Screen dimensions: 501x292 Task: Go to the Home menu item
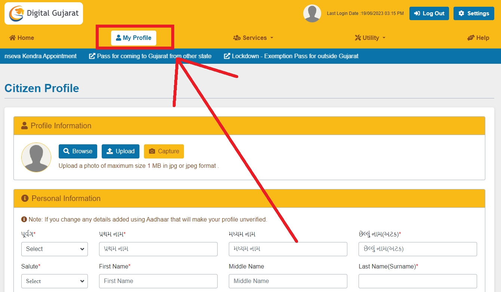[x=22, y=38]
